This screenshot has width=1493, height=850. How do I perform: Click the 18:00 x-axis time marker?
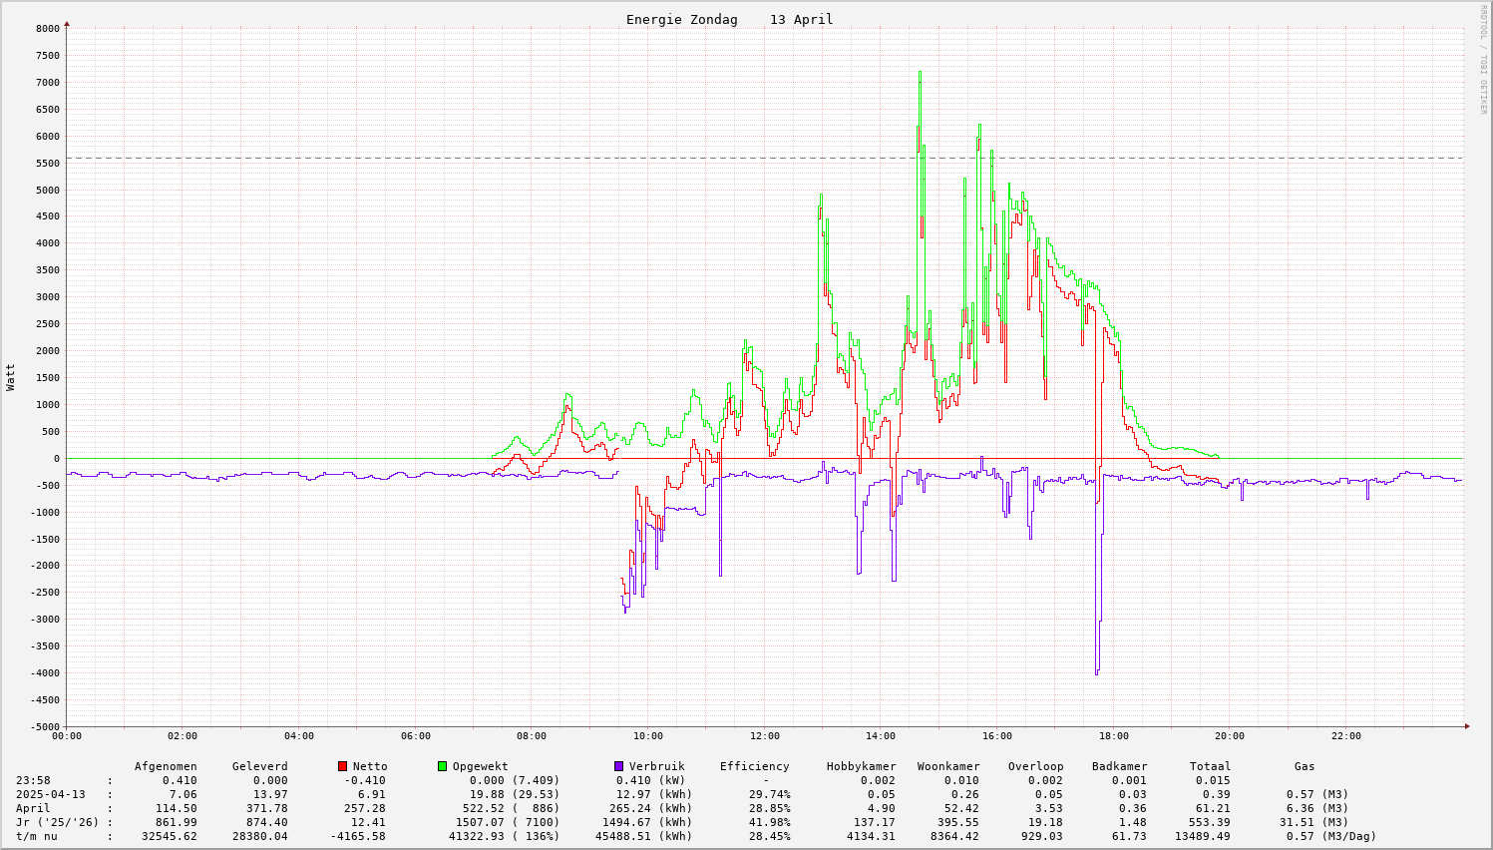point(1113,736)
